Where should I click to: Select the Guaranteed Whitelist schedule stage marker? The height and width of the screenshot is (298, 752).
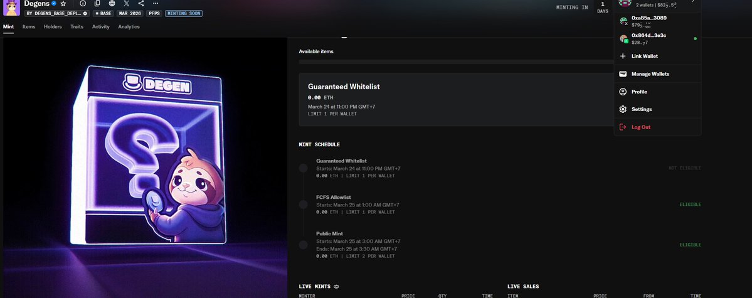303,168
